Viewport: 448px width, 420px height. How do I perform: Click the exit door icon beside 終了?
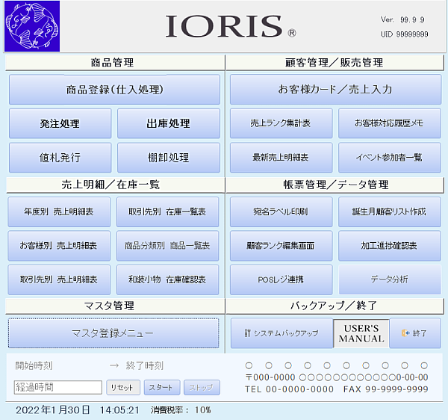(x=405, y=333)
